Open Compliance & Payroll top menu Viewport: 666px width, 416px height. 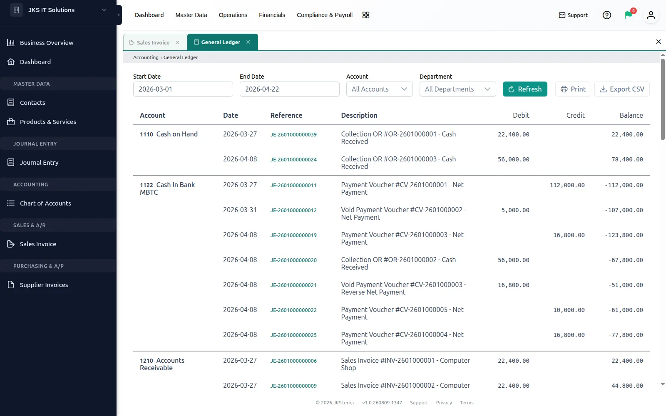[325, 15]
